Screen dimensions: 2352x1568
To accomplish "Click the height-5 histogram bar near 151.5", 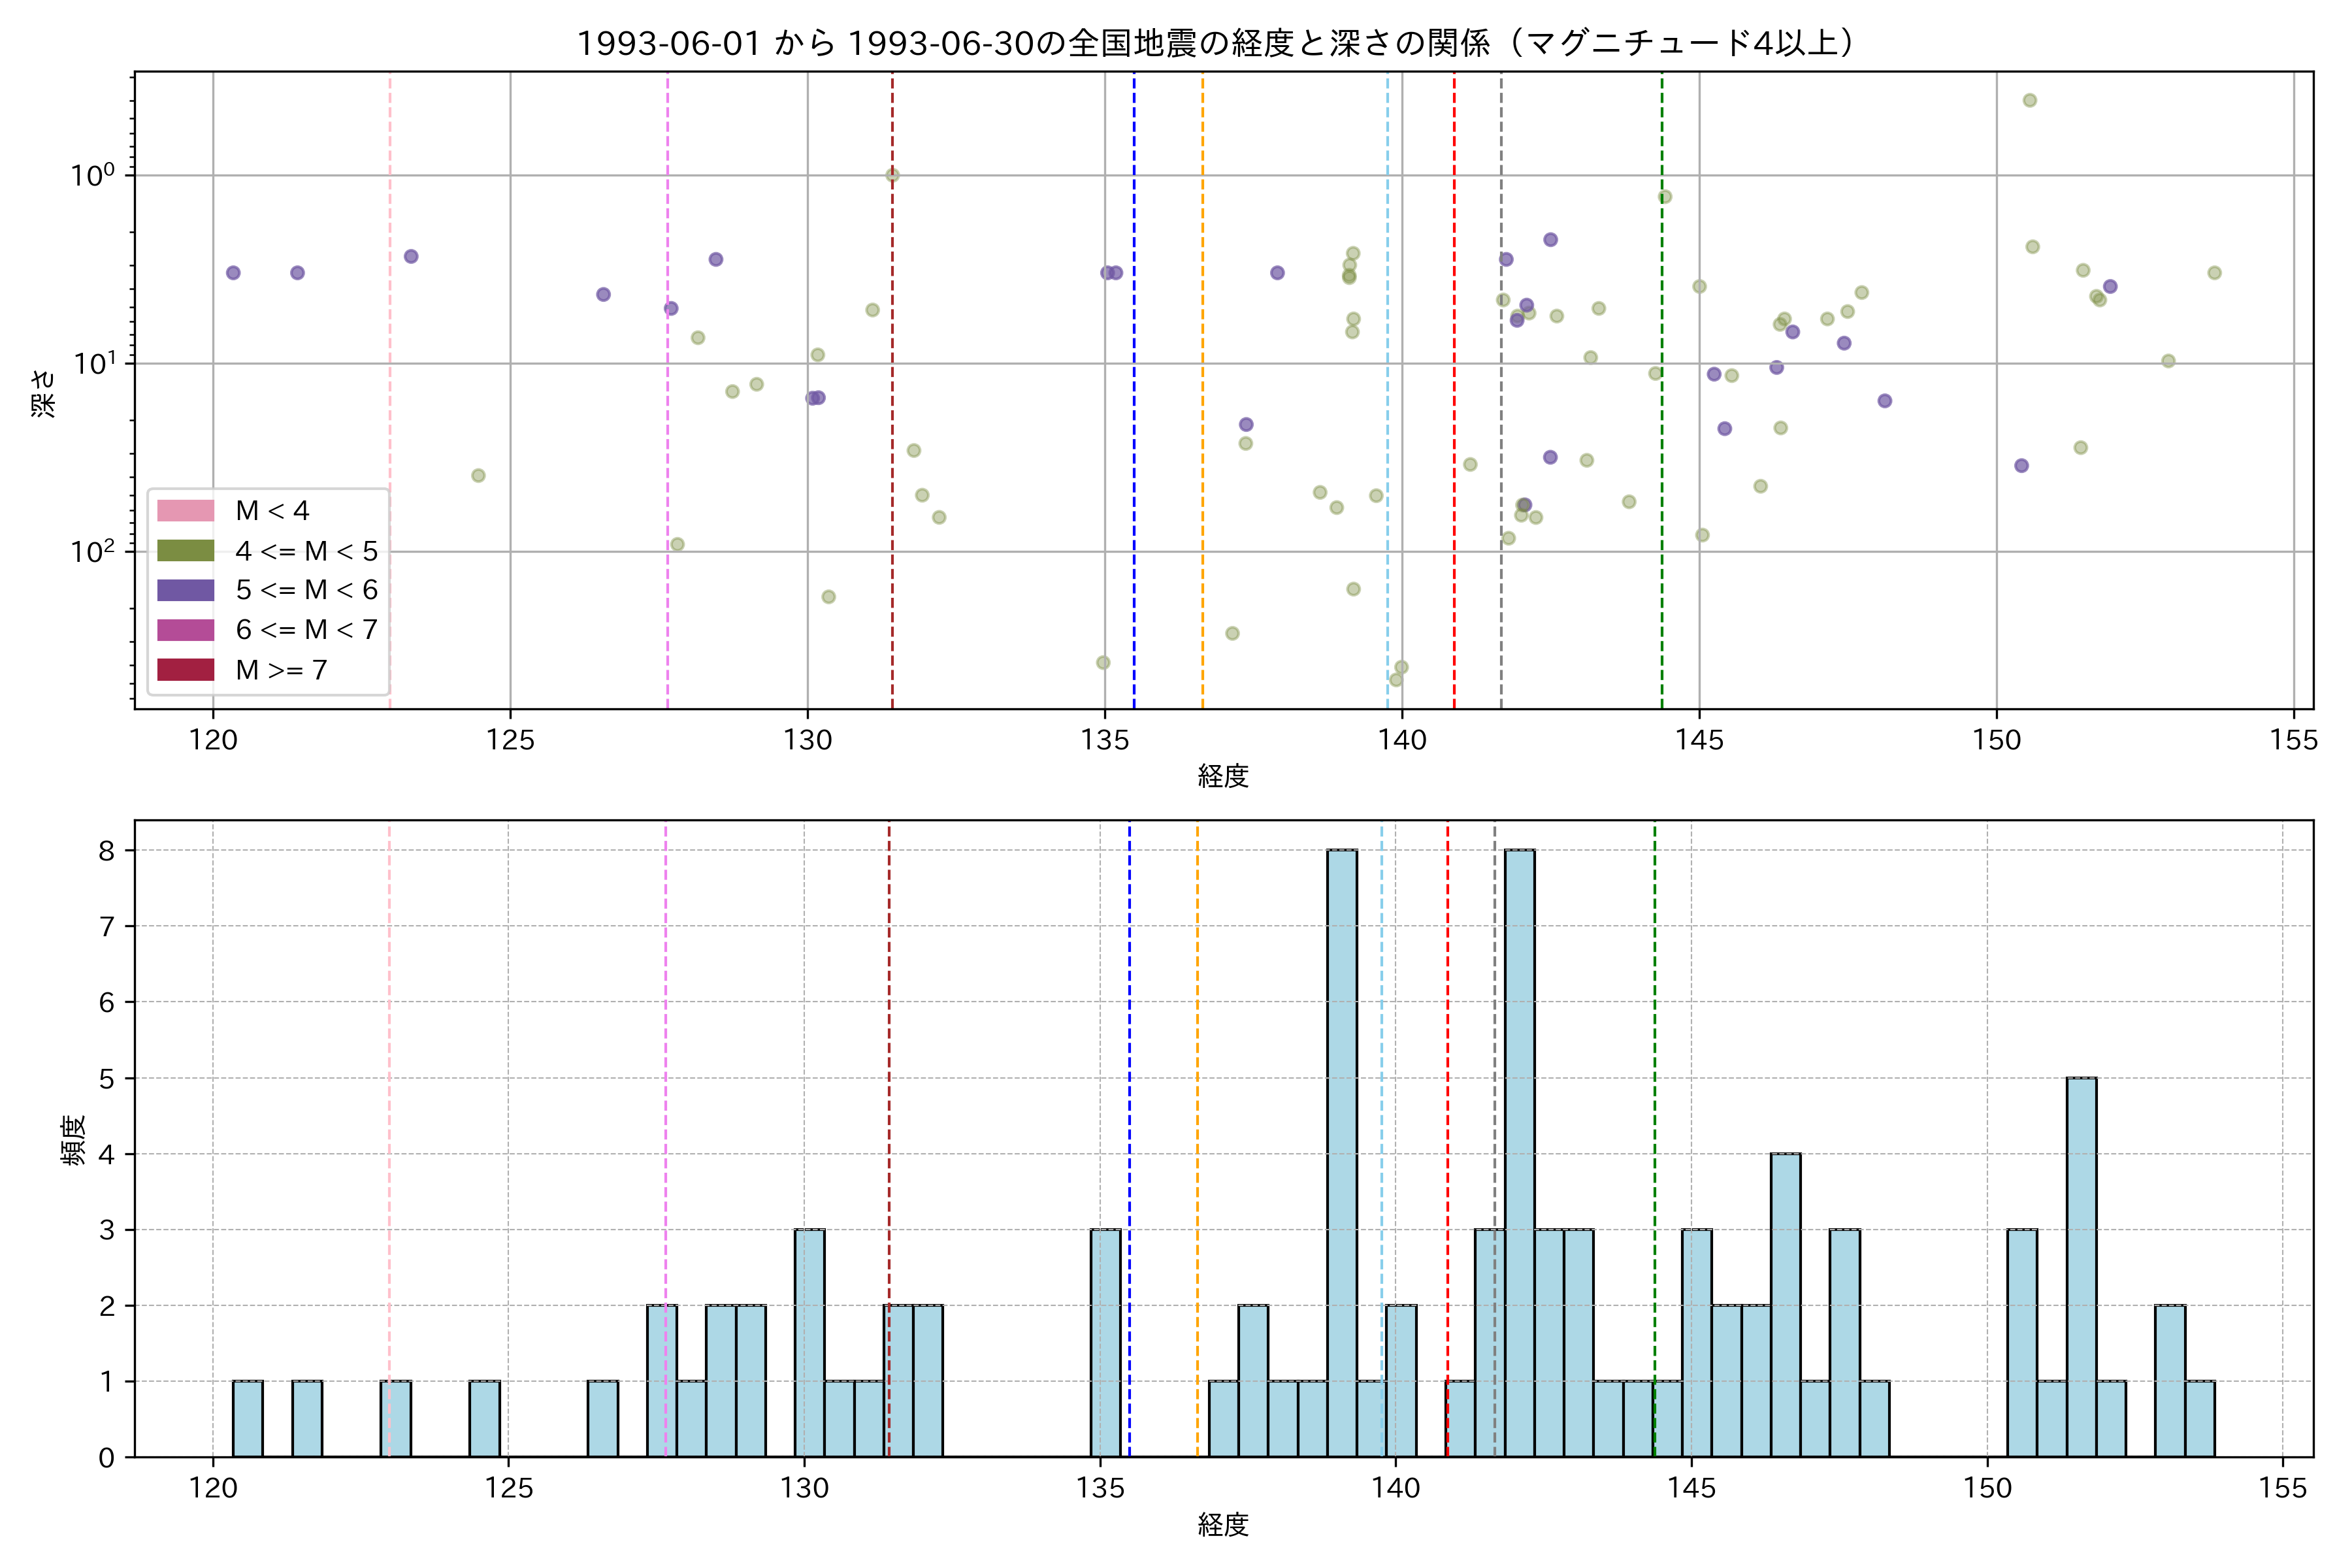I will [2081, 1267].
